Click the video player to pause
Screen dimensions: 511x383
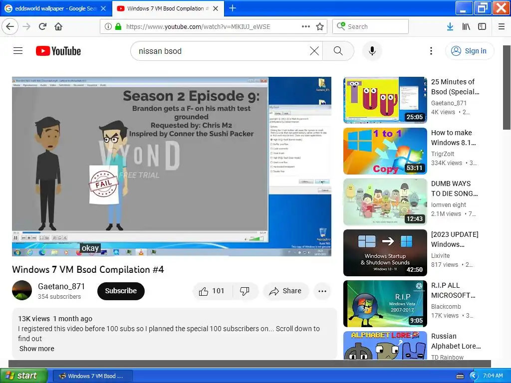172,167
